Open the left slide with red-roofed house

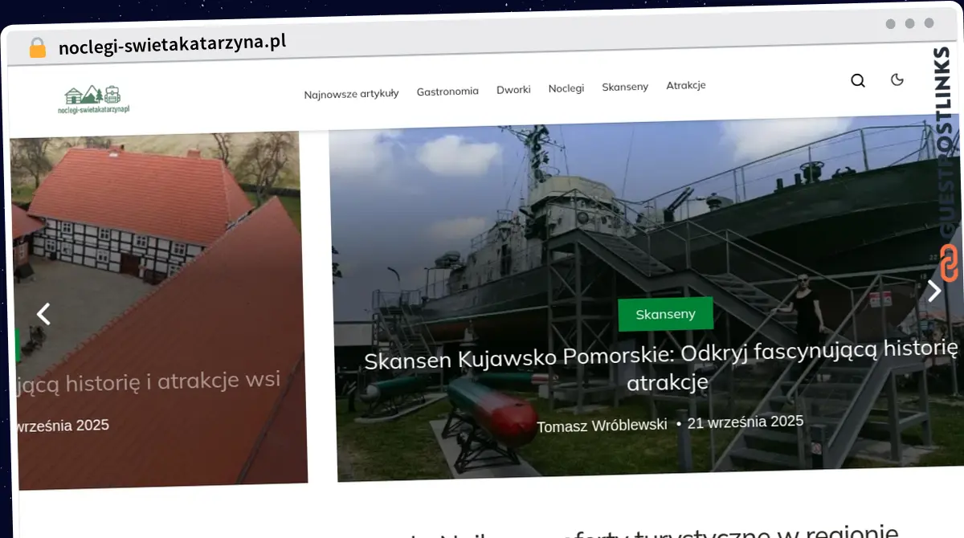click(x=157, y=309)
